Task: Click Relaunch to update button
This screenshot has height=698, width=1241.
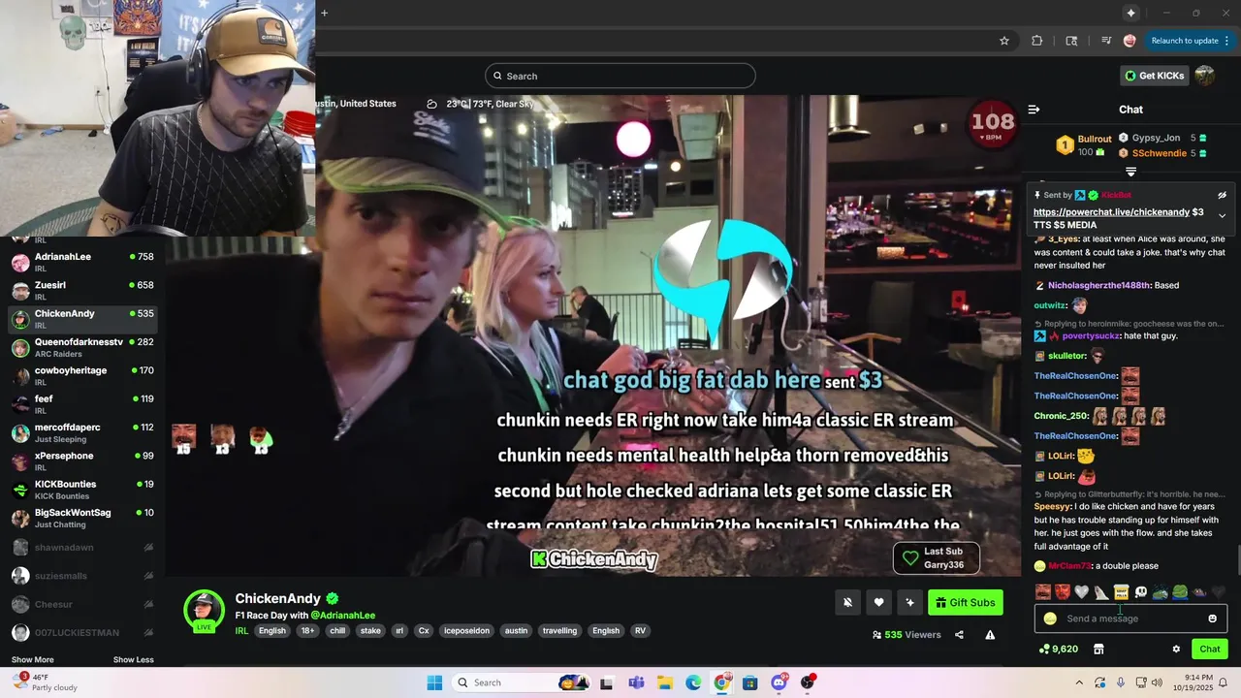Action: click(1185, 41)
